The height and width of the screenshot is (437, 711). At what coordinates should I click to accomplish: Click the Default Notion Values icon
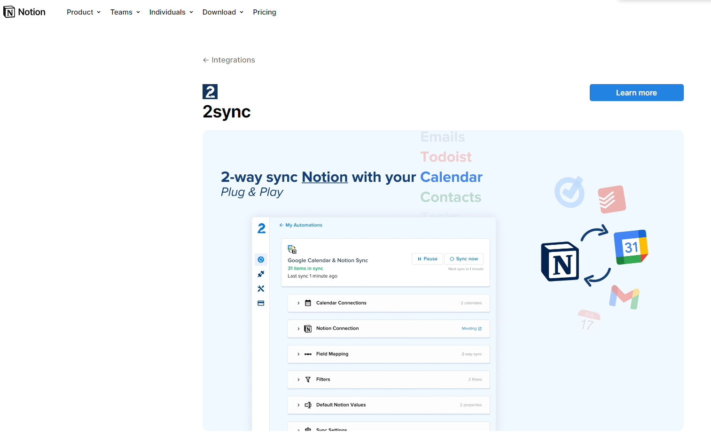pyautogui.click(x=308, y=405)
